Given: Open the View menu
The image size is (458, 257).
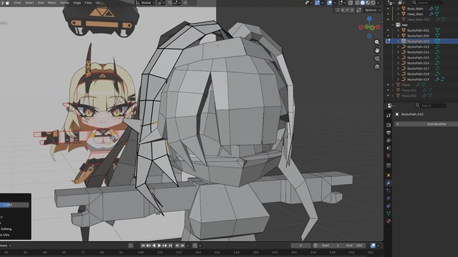Looking at the screenshot, I should (x=17, y=3).
